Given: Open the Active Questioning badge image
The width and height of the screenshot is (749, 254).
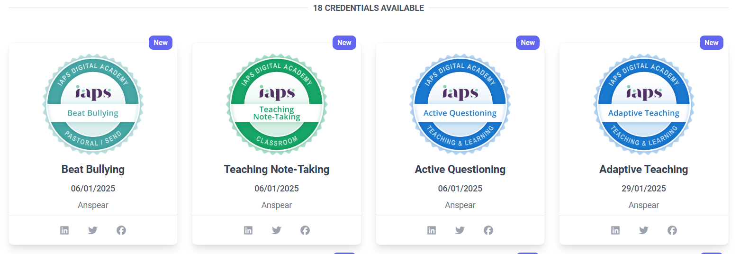Looking at the screenshot, I should tap(460, 104).
